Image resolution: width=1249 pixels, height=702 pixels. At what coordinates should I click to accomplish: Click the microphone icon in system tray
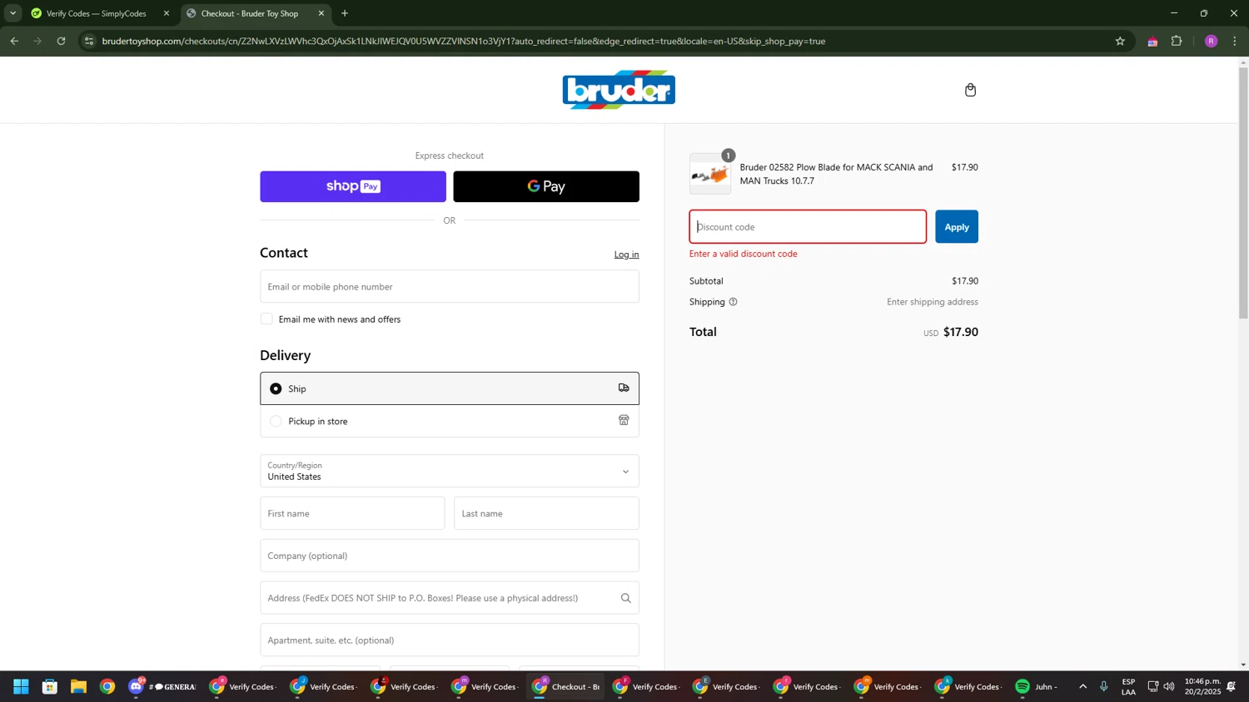tap(1104, 686)
